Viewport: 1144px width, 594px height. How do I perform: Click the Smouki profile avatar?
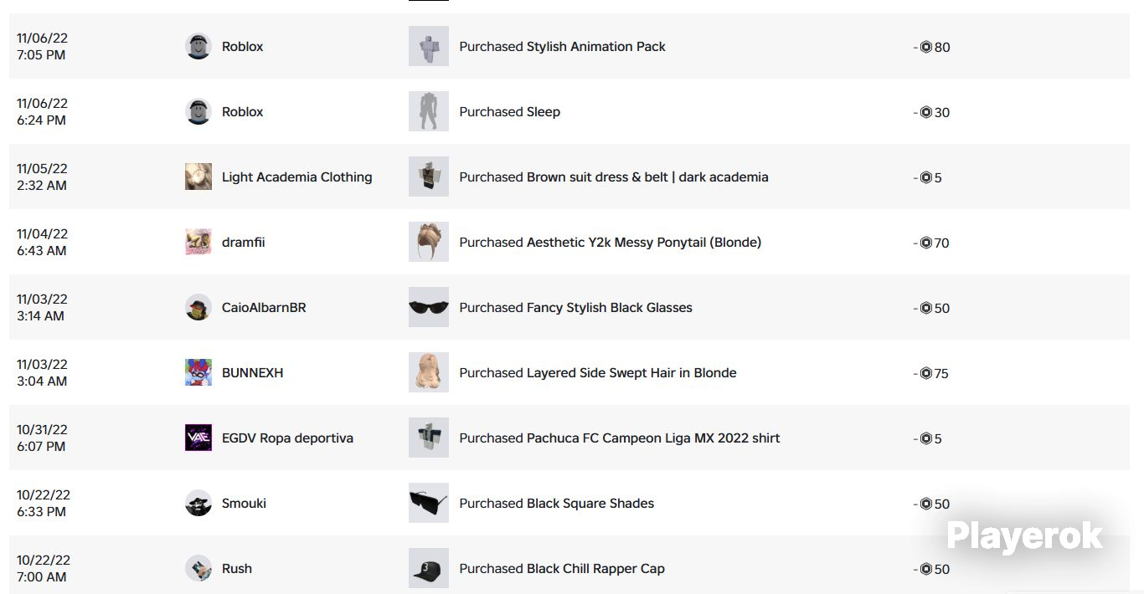pos(198,503)
